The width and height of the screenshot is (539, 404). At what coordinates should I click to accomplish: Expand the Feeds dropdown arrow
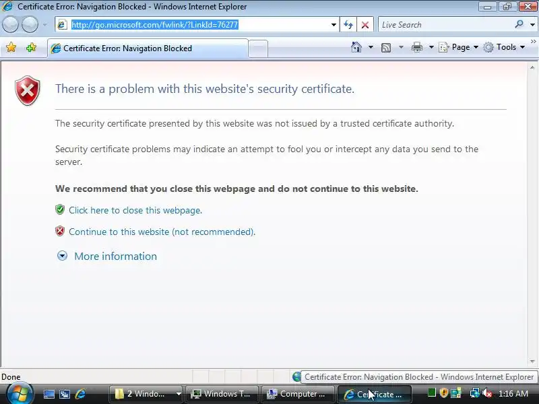tap(401, 47)
